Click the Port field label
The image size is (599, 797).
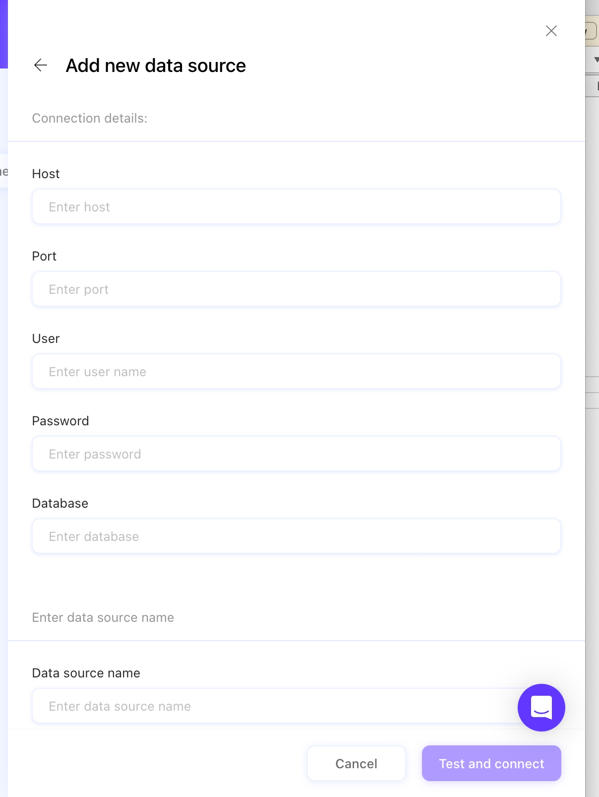tap(44, 256)
